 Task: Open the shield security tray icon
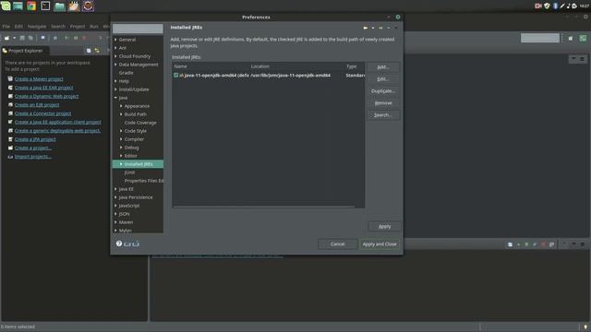[x=547, y=6]
